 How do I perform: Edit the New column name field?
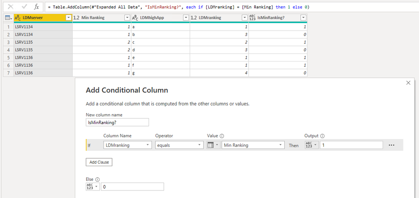click(117, 122)
